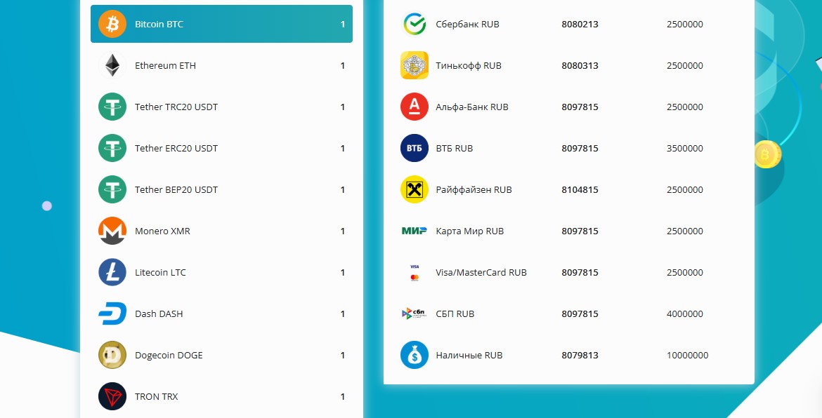The height and width of the screenshot is (418, 822).
Task: Click the Наличные rate 8079813
Action: point(580,355)
